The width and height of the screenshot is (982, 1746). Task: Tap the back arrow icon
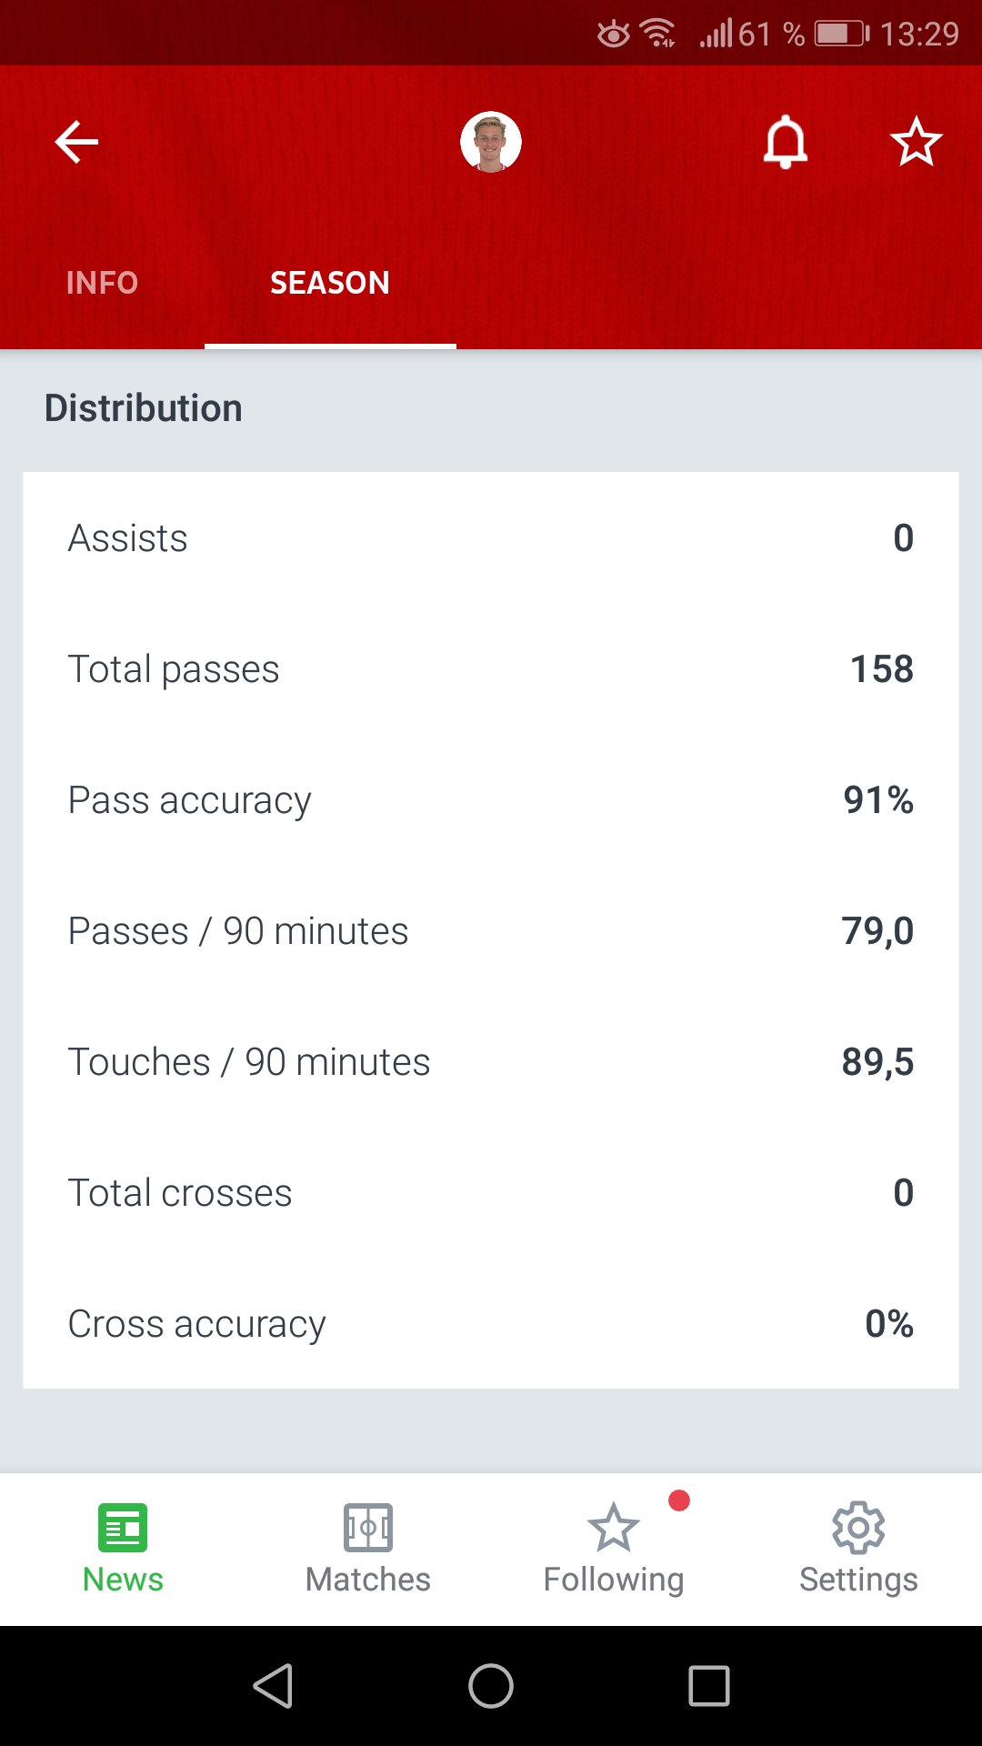coord(76,142)
